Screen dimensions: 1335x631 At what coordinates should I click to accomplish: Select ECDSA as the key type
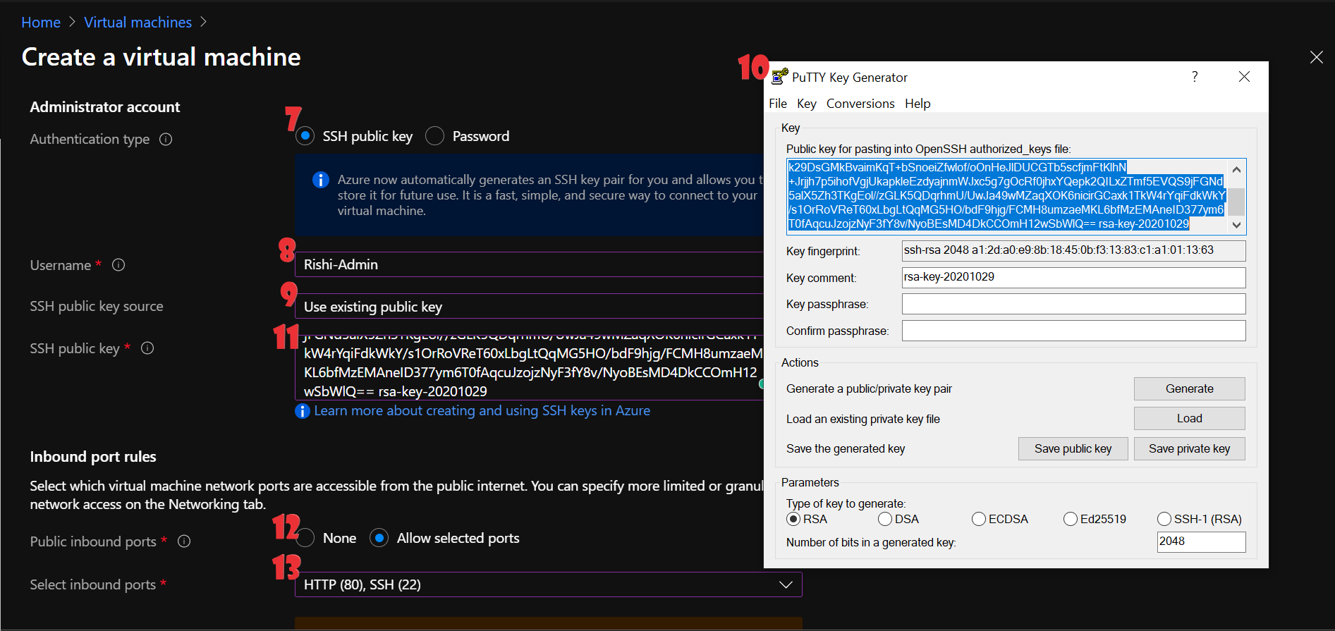click(978, 519)
